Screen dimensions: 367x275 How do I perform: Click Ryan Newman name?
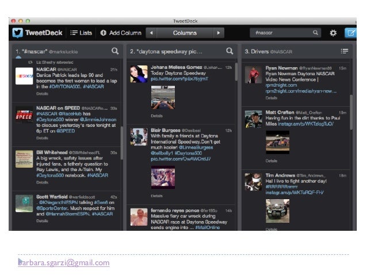pos(281,68)
